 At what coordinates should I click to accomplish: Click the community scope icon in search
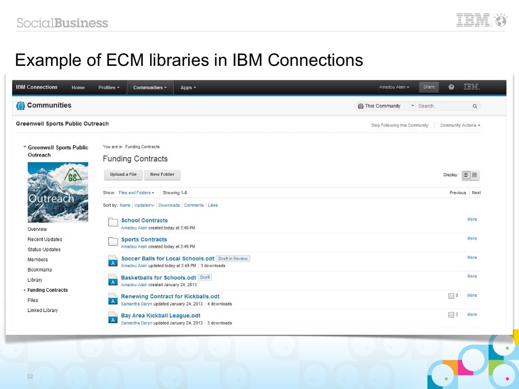(x=360, y=106)
